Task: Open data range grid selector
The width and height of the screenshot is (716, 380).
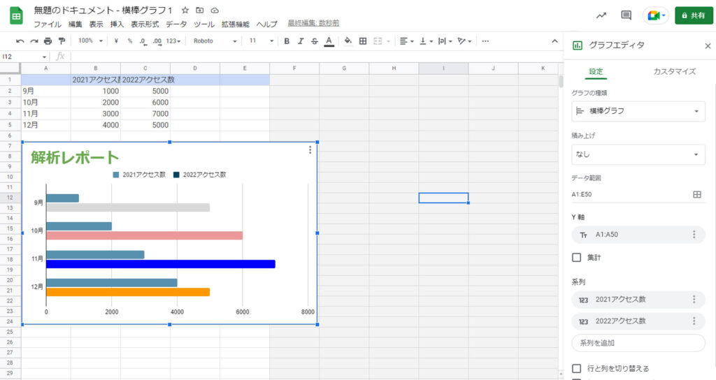Action: coord(697,194)
